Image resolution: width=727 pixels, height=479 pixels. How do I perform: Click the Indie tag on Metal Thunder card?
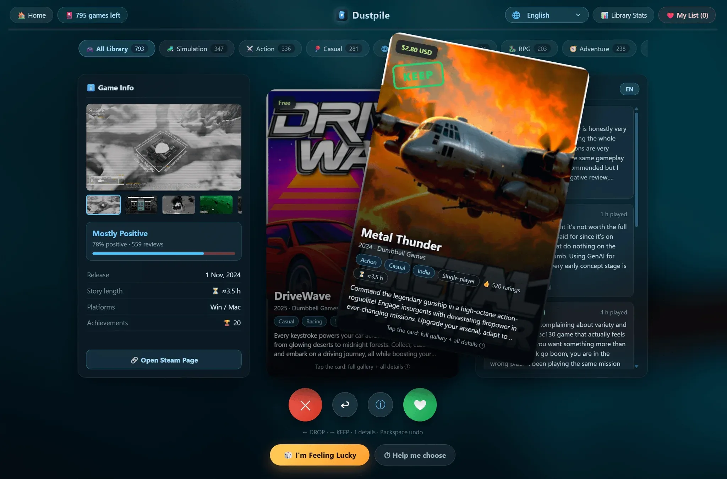coord(424,272)
